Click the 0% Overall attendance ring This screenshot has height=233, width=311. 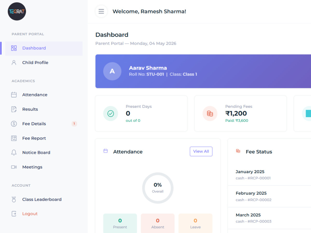pyautogui.click(x=158, y=188)
